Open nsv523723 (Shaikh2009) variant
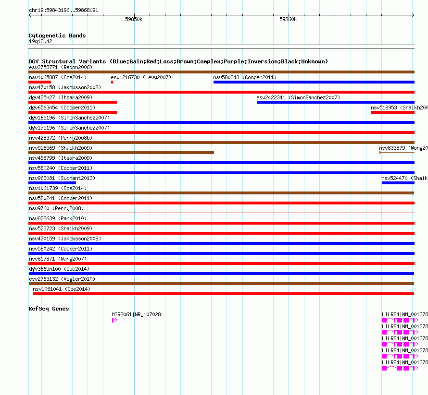The image size is (428, 395). click(x=61, y=228)
